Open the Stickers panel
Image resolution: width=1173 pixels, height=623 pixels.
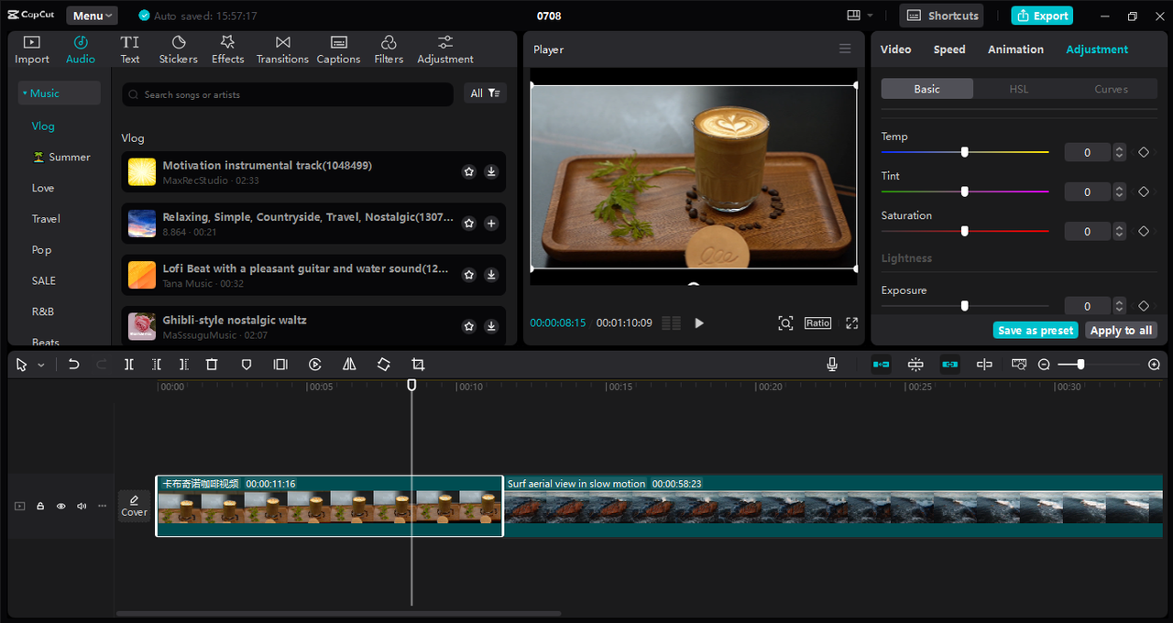[x=179, y=49]
